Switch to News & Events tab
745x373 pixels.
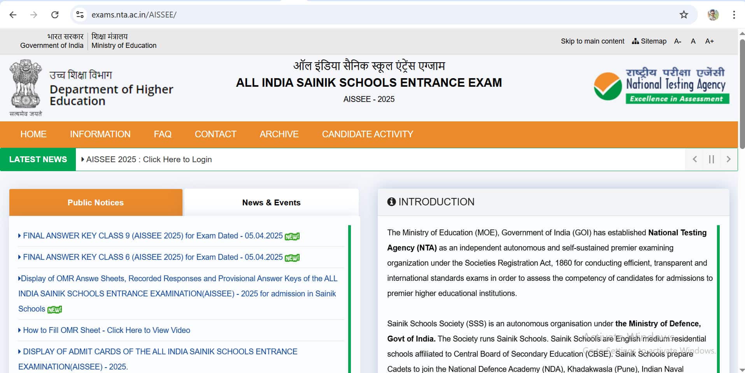coord(271,202)
